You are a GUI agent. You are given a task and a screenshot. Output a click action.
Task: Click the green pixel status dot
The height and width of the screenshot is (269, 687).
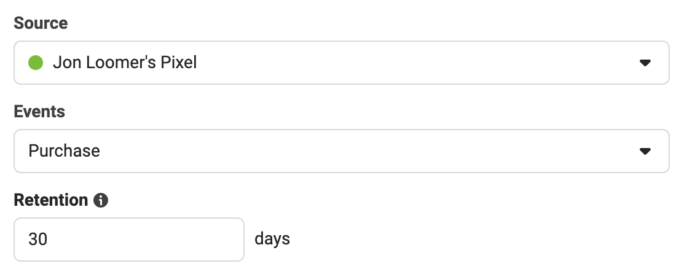[x=36, y=63]
